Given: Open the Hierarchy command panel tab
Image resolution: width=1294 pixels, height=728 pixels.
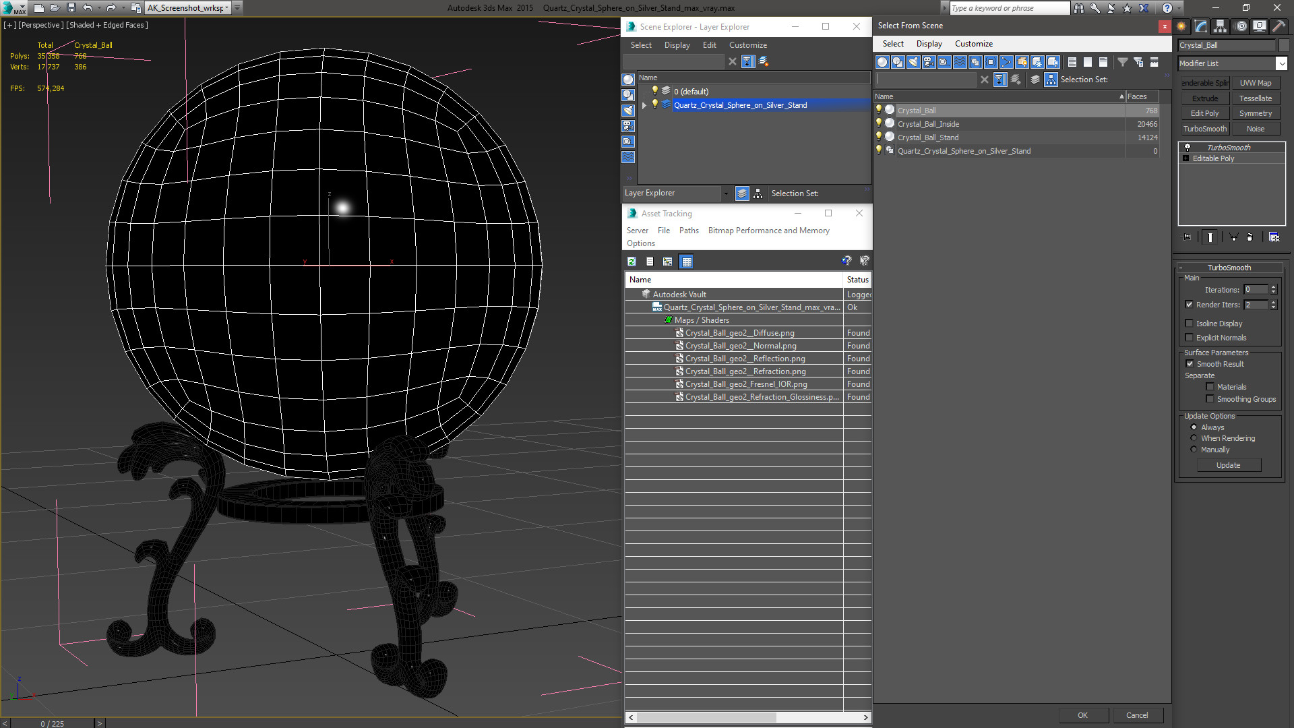Looking at the screenshot, I should [1220, 26].
